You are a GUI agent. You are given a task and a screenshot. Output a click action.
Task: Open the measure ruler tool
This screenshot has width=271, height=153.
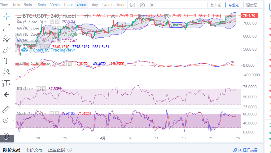tap(6, 109)
